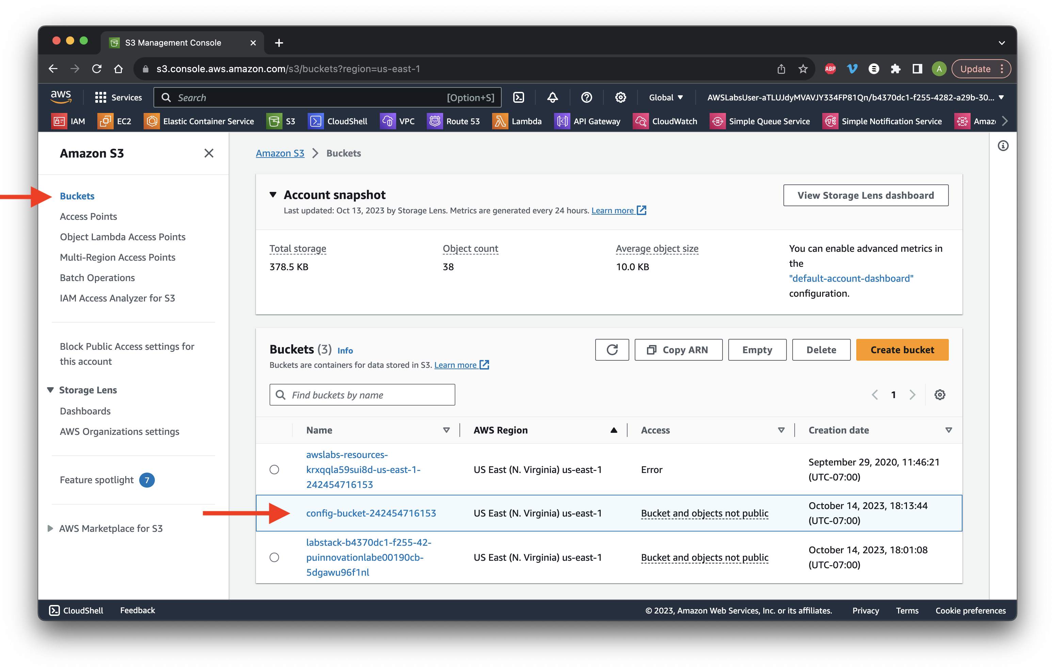Open the default-account-dashboard link

851,278
